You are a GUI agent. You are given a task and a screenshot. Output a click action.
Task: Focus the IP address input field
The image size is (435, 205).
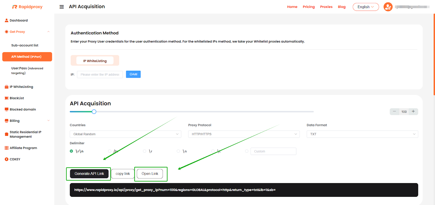click(x=100, y=74)
